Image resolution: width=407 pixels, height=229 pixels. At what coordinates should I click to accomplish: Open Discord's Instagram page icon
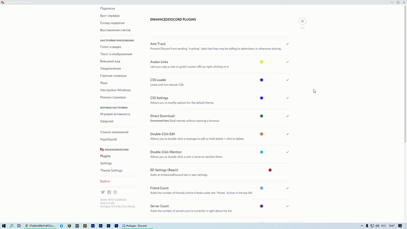[115, 192]
